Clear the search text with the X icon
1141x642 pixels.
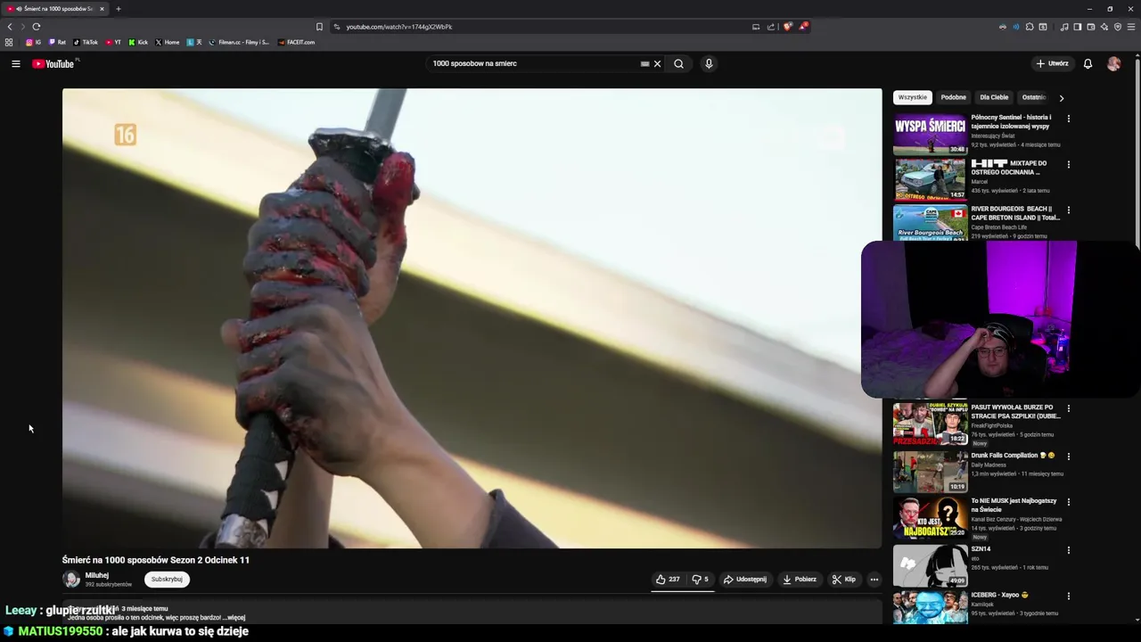click(657, 63)
